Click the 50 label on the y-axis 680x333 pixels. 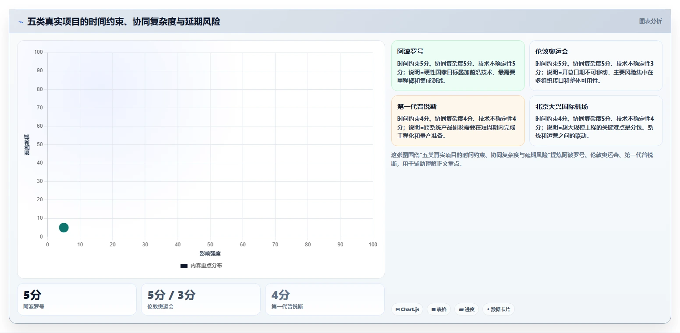click(x=40, y=144)
